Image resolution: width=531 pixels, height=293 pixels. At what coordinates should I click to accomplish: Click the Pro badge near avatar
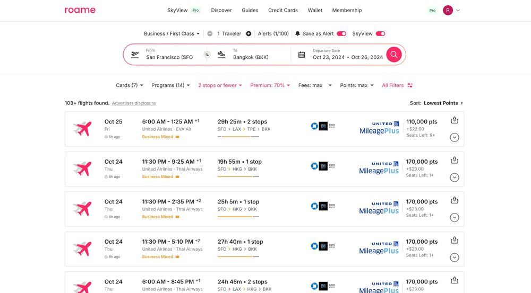tap(432, 11)
